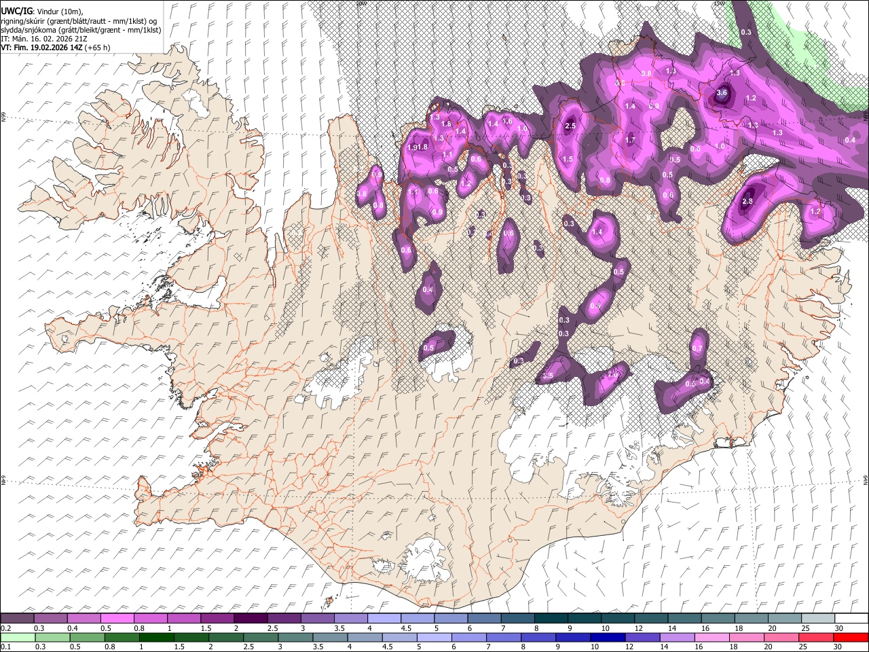Click the white 30+ snow legend swatch
The width and height of the screenshot is (869, 652).
[850, 618]
